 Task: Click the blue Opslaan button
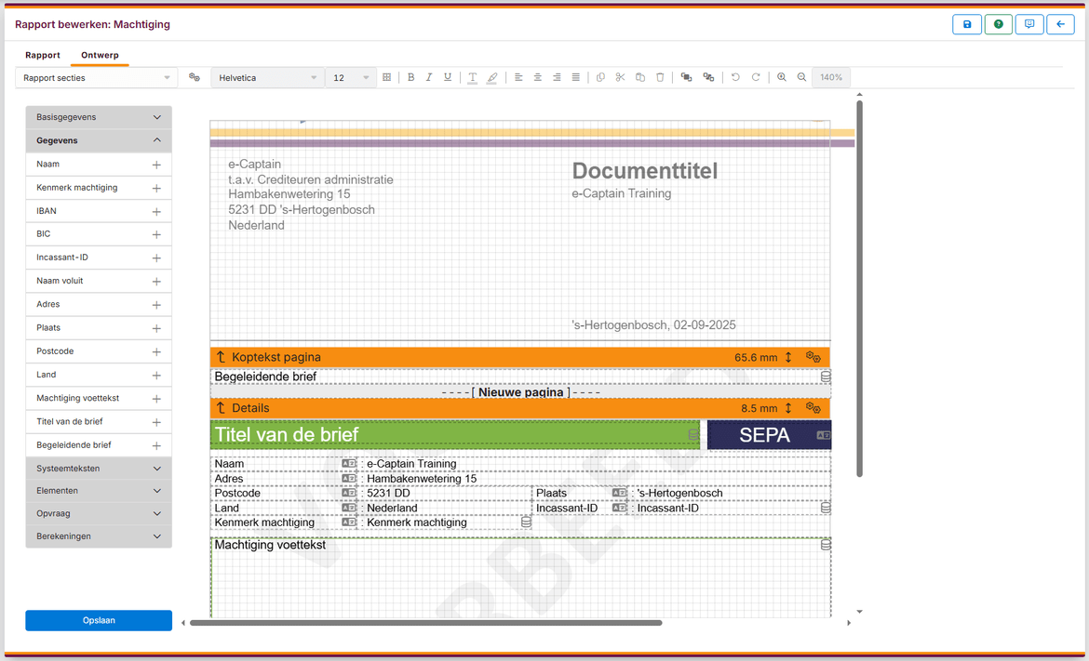coord(99,620)
